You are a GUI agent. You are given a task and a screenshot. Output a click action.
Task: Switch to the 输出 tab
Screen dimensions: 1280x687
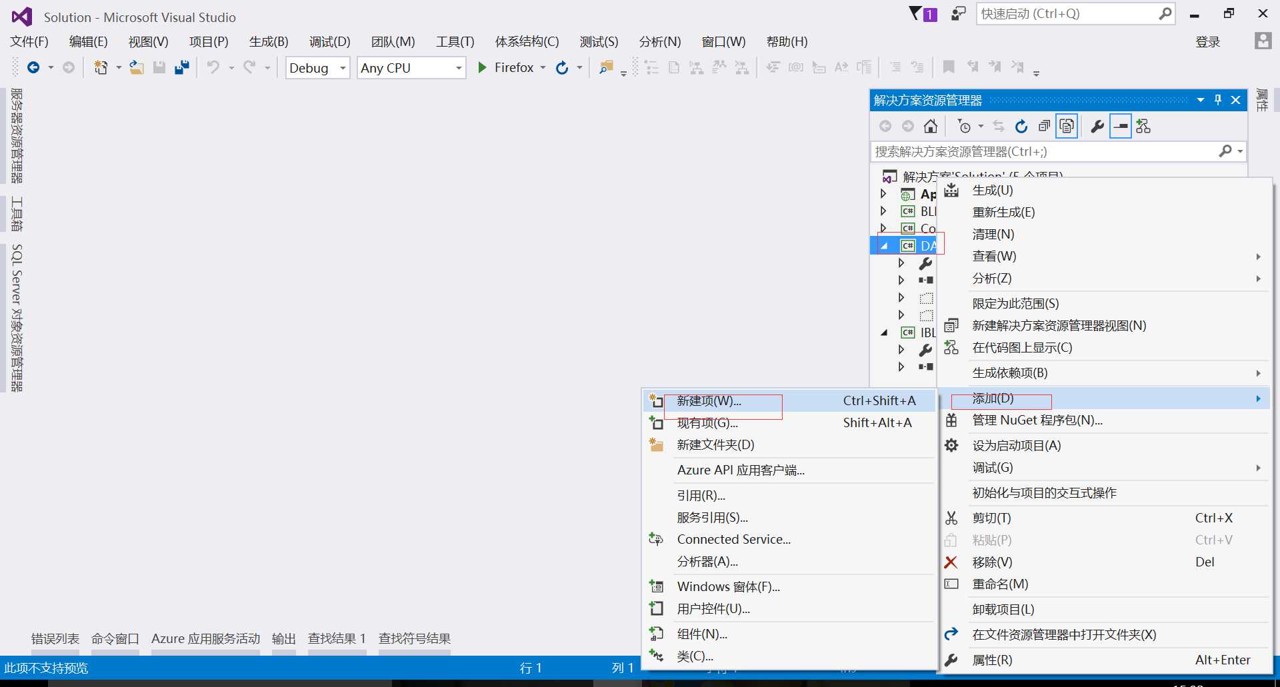pos(283,638)
